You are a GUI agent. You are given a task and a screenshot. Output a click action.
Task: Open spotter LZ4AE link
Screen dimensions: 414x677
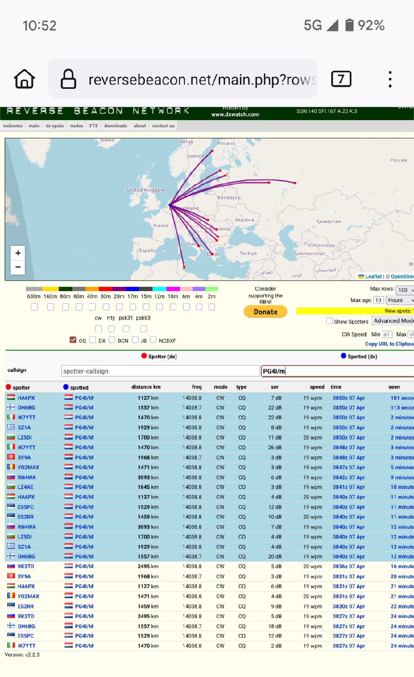click(x=25, y=487)
